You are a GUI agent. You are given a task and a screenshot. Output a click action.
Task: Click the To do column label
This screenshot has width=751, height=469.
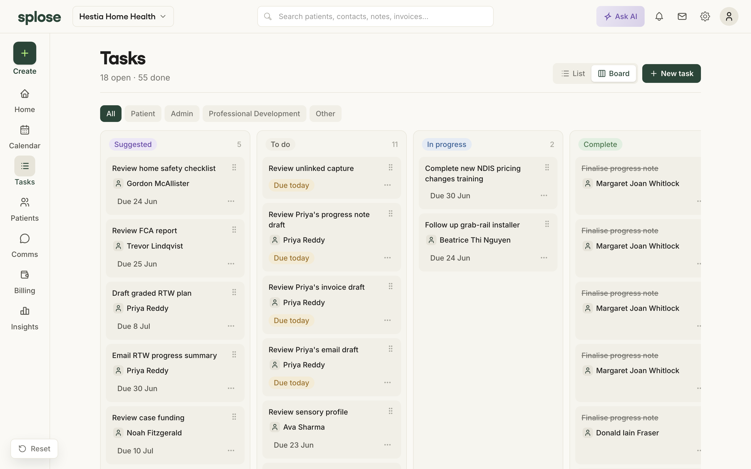pos(280,144)
